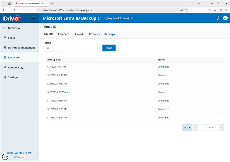230x162 pixels.
Task: Open Seats in sidebar
Action: (19, 38)
